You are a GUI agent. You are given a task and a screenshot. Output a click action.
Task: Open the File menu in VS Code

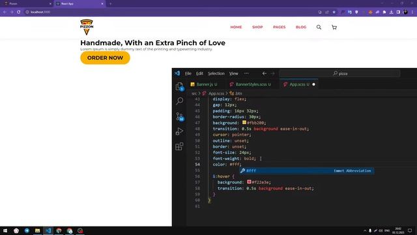(188, 74)
